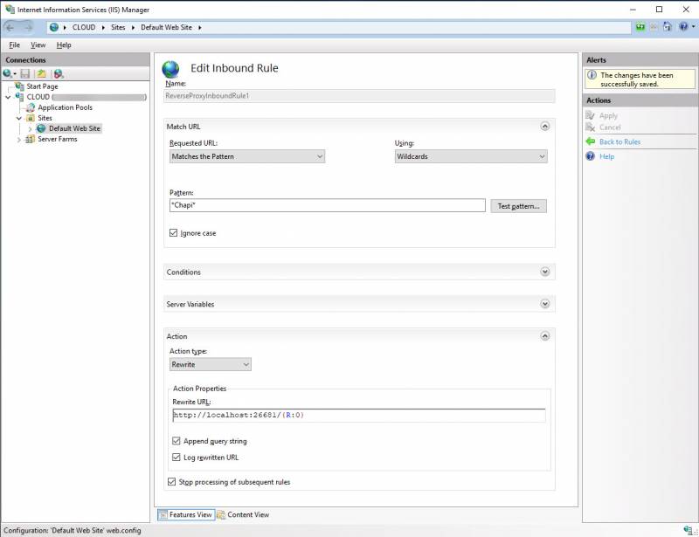
Task: Collapse the Match URL section
Action: tap(544, 127)
